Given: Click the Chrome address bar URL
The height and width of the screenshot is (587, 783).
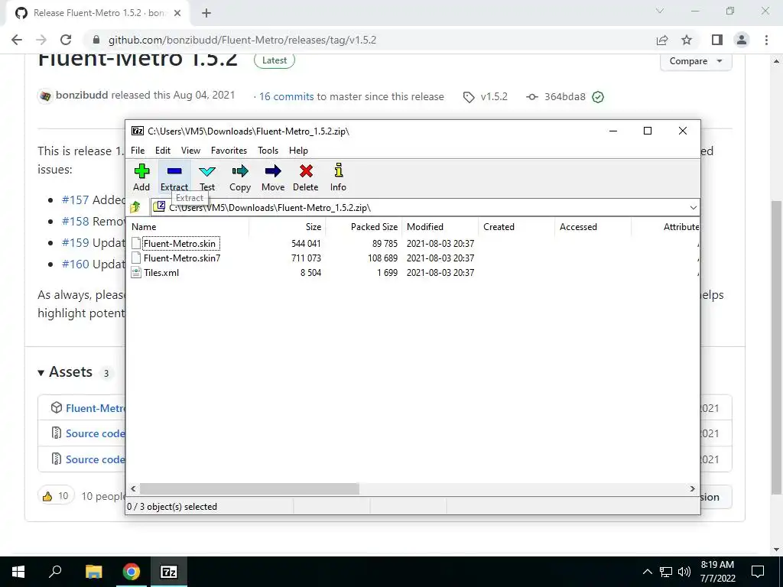Looking at the screenshot, I should coord(242,40).
